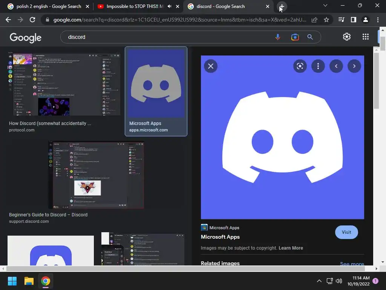This screenshot has width=386, height=290.
Task: Share this page via the share icon
Action: point(314,20)
